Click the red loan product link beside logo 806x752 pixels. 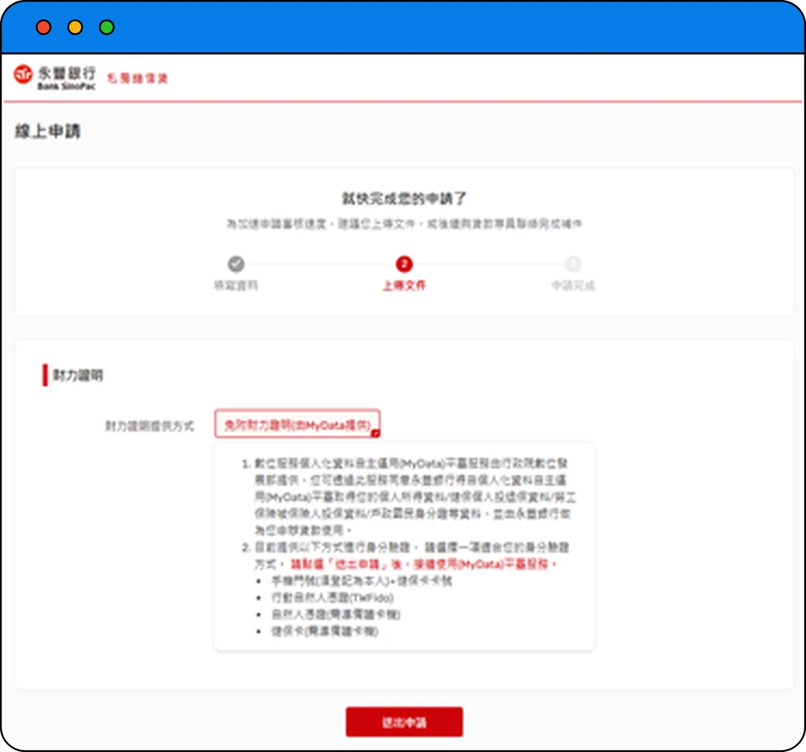[137, 78]
